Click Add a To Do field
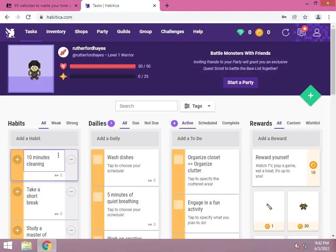 205,138
